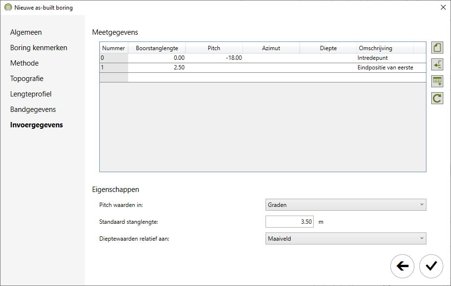Select the Invoergegevens section
The height and width of the screenshot is (286, 451).
37,125
